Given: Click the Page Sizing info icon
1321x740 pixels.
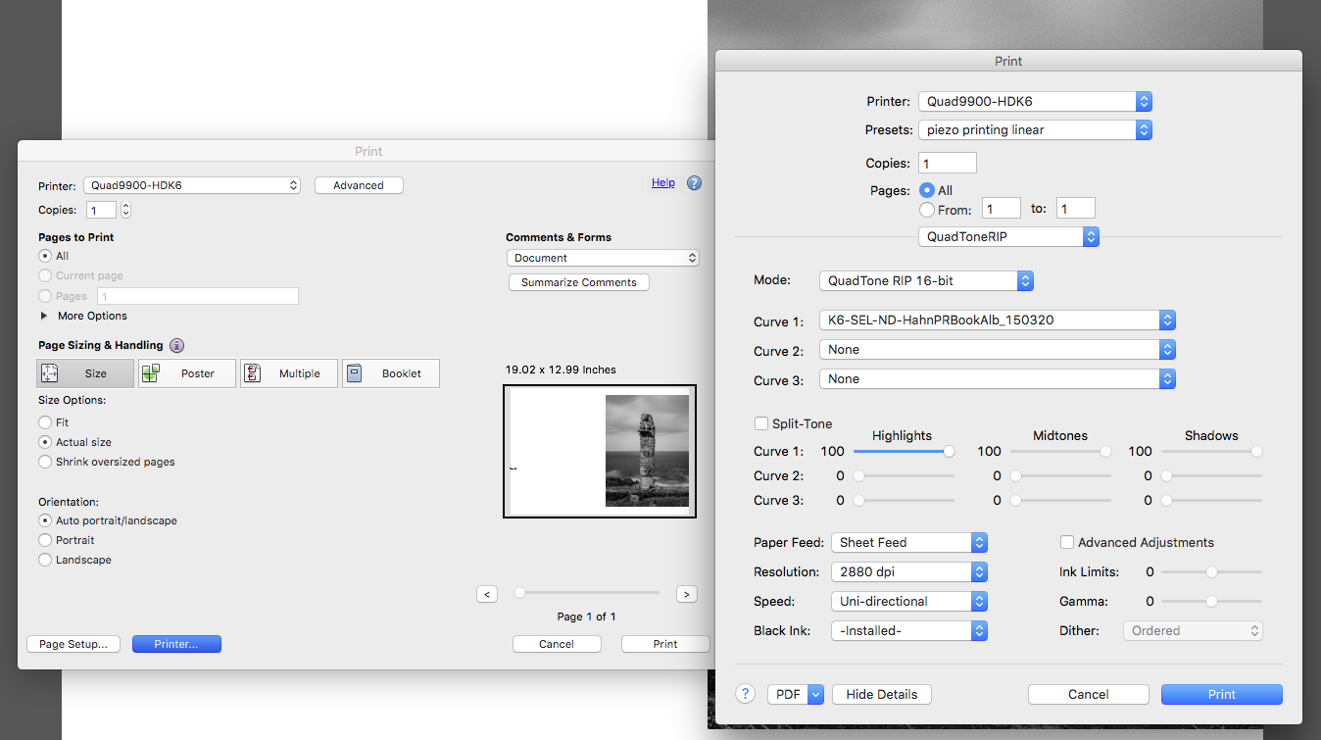Looking at the screenshot, I should [176, 345].
